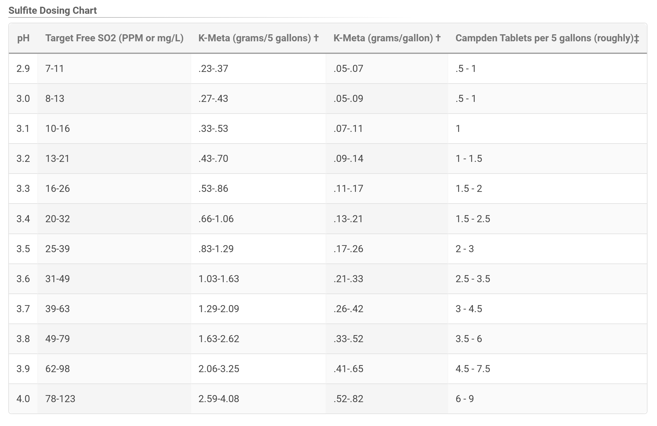The width and height of the screenshot is (657, 426).
Task: Select the .33-.53 K-Meta cell
Action: (x=258, y=129)
